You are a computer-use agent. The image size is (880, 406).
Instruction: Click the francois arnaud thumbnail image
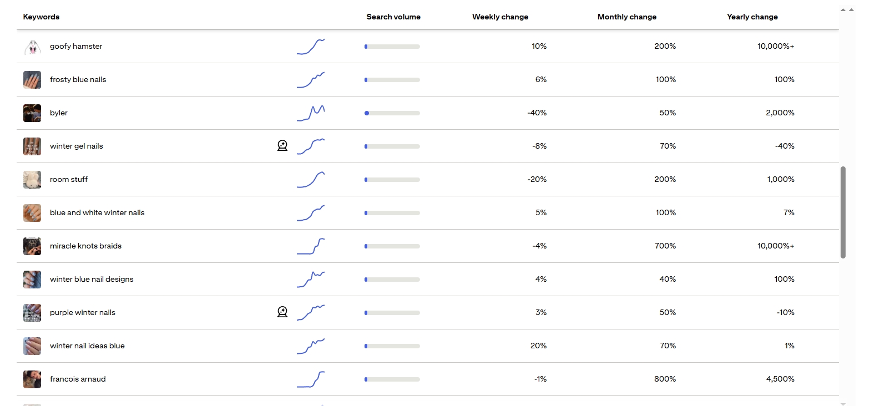[32, 379]
